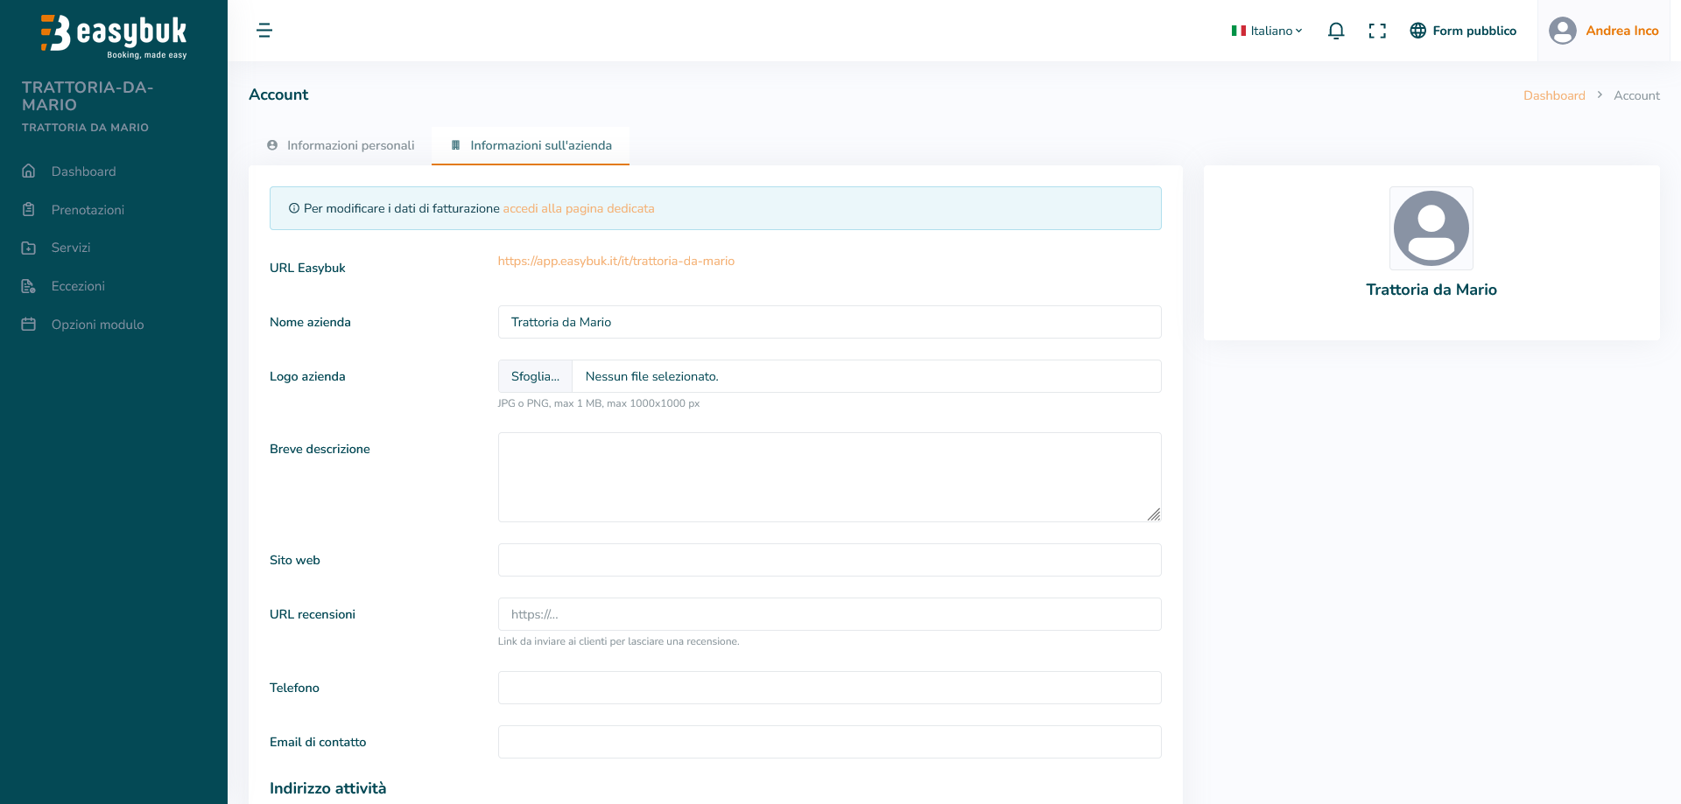Image resolution: width=1681 pixels, height=804 pixels.
Task: Click the easybuk logo
Action: pos(114,37)
